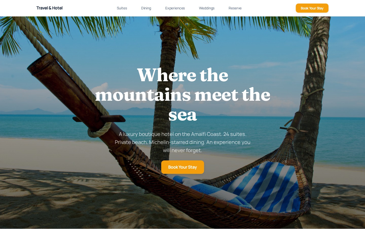
Task: Click the word 'sea' in headline
Action: tap(182, 115)
